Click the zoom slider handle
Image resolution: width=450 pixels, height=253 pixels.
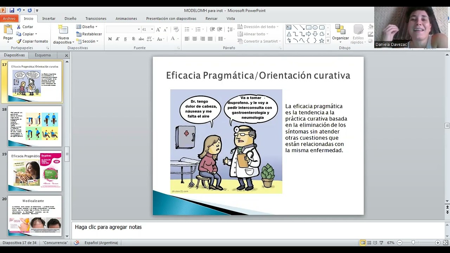413,242
